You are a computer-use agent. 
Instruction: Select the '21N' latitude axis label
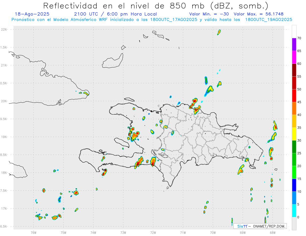(4, 65)
